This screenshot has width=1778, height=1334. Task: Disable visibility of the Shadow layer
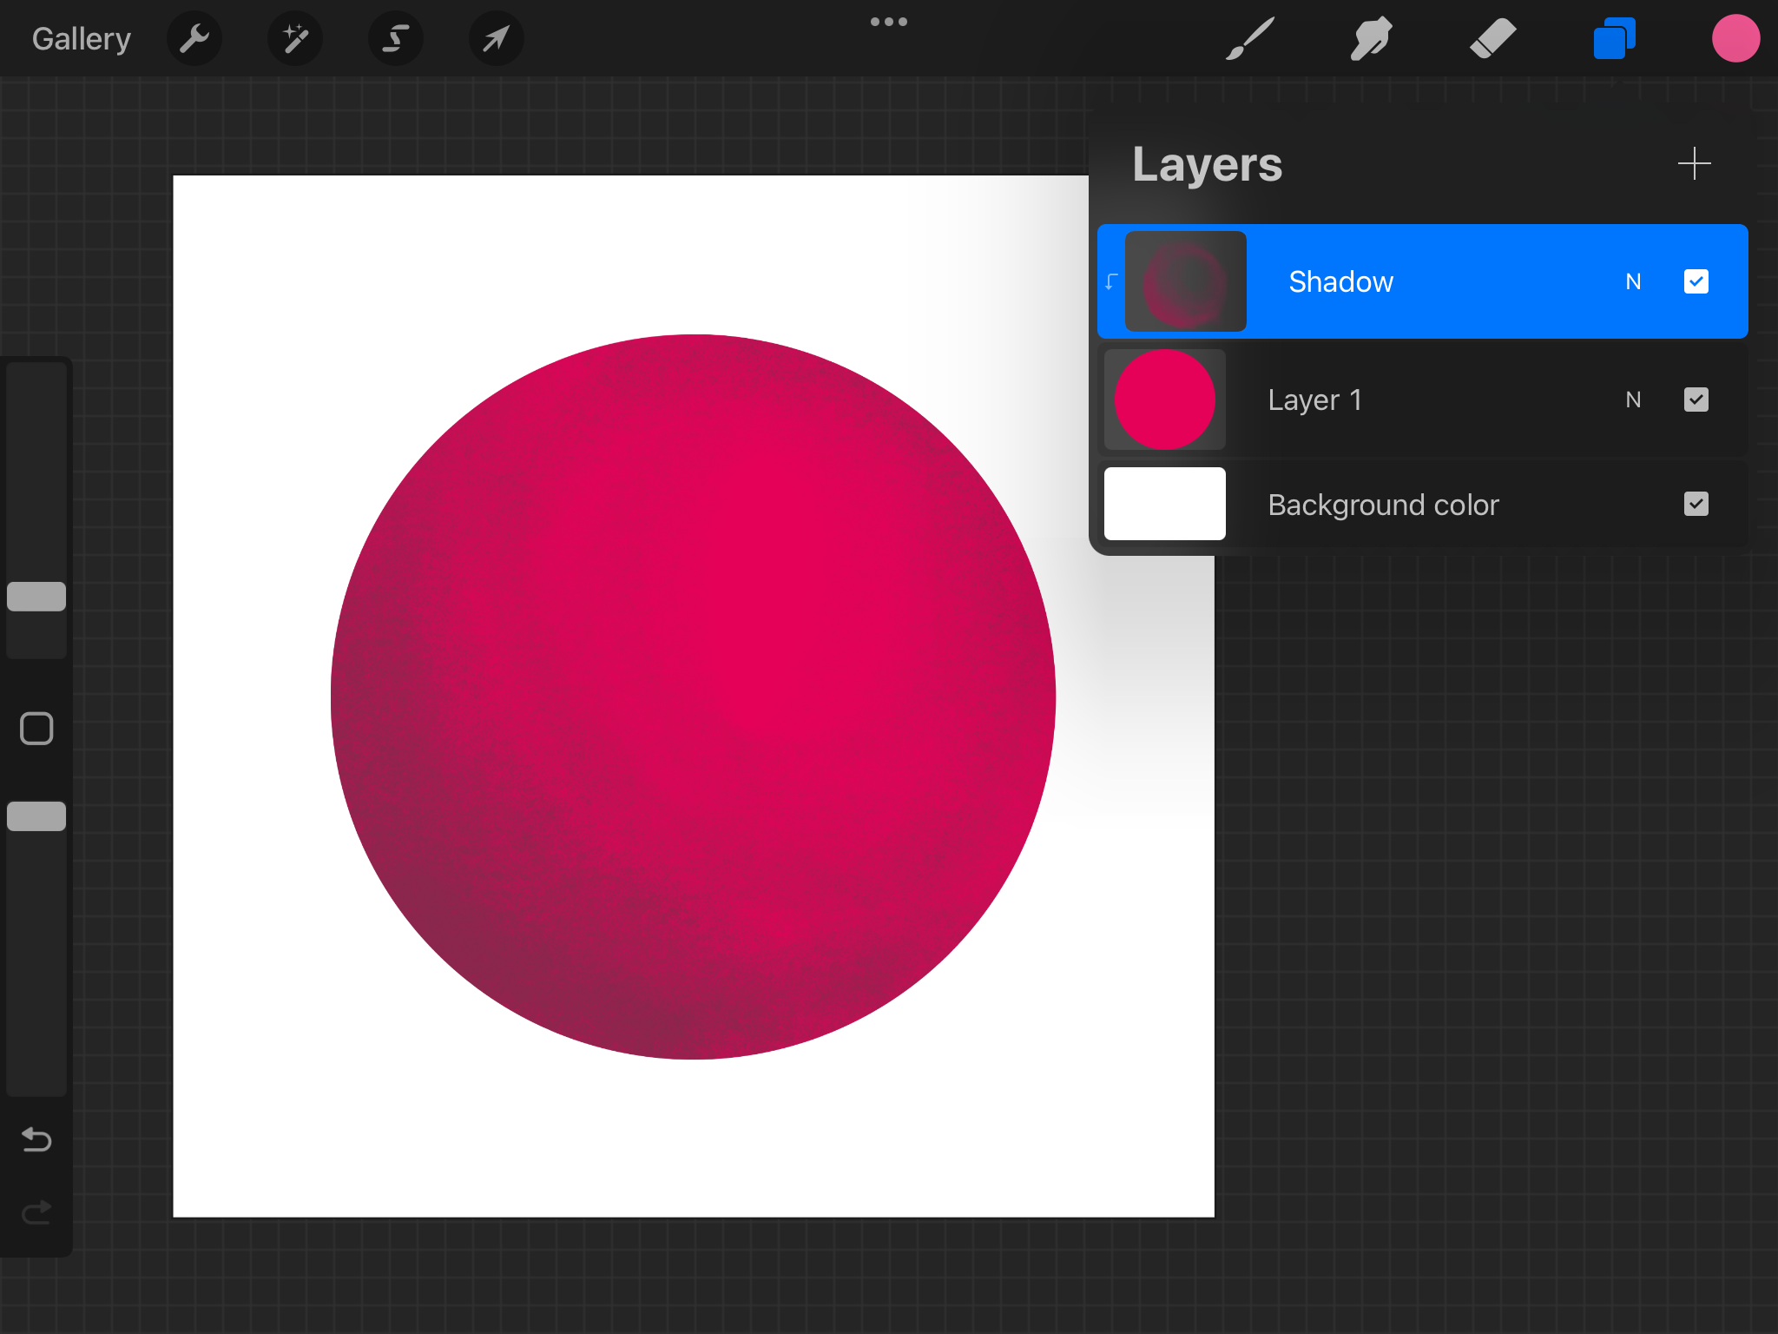click(1696, 281)
